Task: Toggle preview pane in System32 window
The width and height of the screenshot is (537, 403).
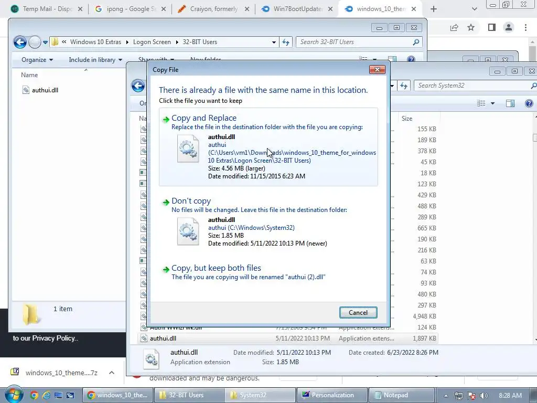Action: (x=510, y=103)
